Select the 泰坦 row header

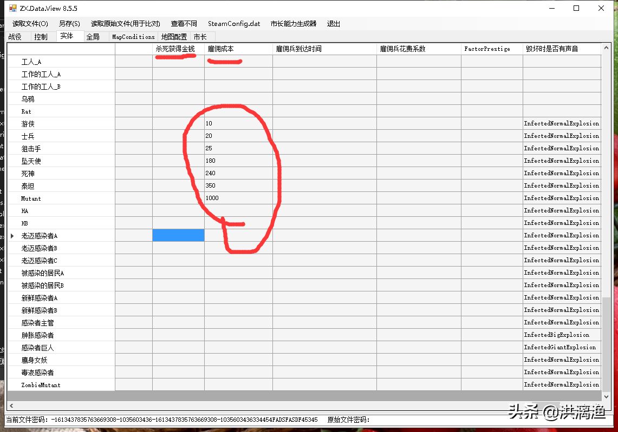click(61, 186)
